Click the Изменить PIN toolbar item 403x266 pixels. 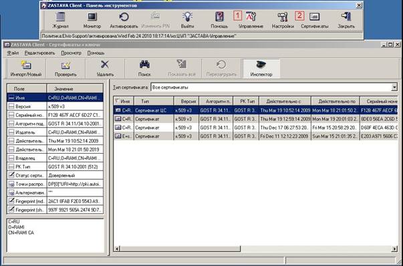[x=156, y=20]
